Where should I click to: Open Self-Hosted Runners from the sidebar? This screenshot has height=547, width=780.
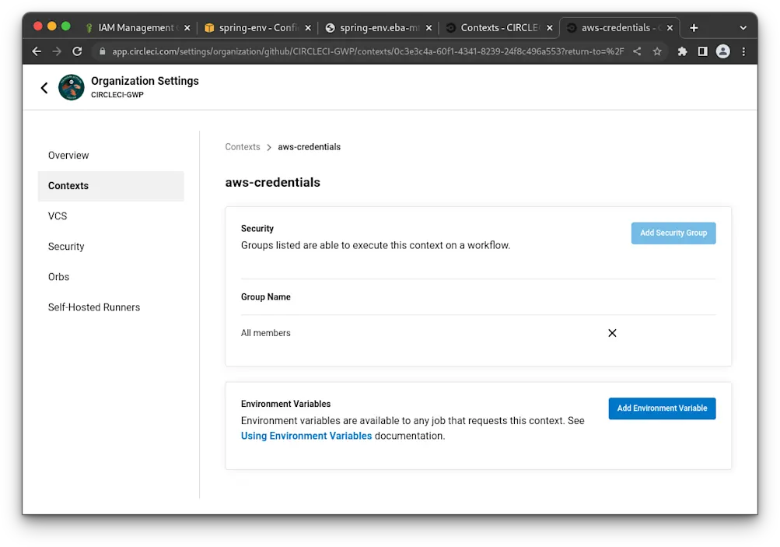tap(93, 307)
